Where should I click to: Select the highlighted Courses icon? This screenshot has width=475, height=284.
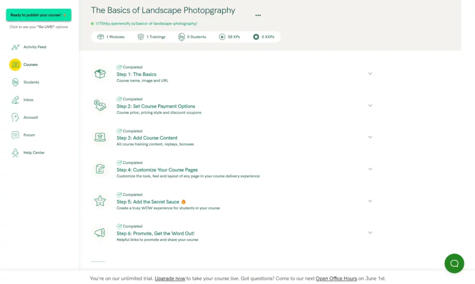click(15, 64)
